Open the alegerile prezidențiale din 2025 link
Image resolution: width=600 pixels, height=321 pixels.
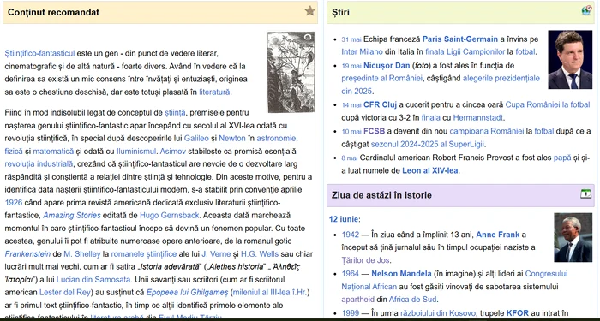point(501,79)
